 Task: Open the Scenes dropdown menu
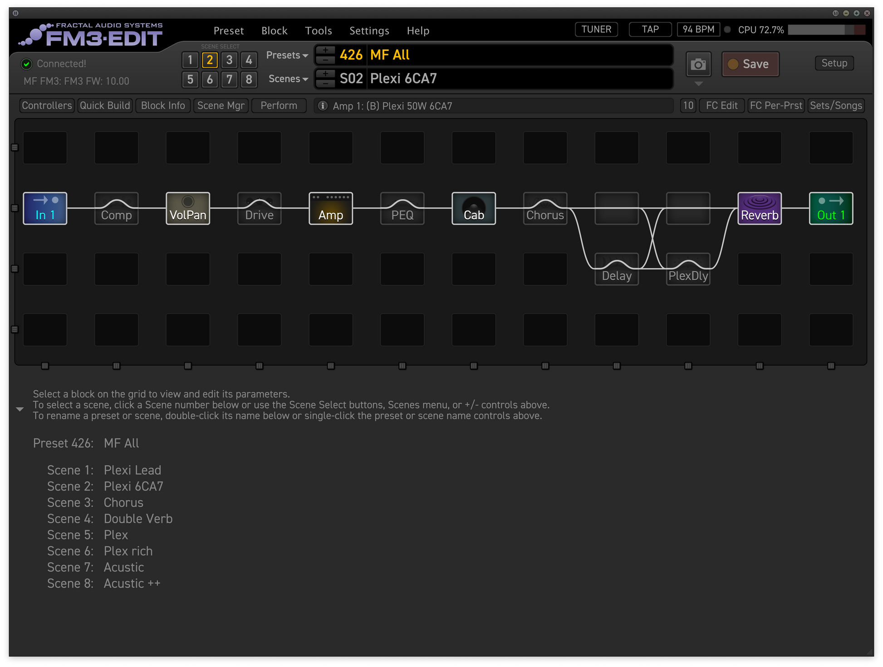(288, 79)
